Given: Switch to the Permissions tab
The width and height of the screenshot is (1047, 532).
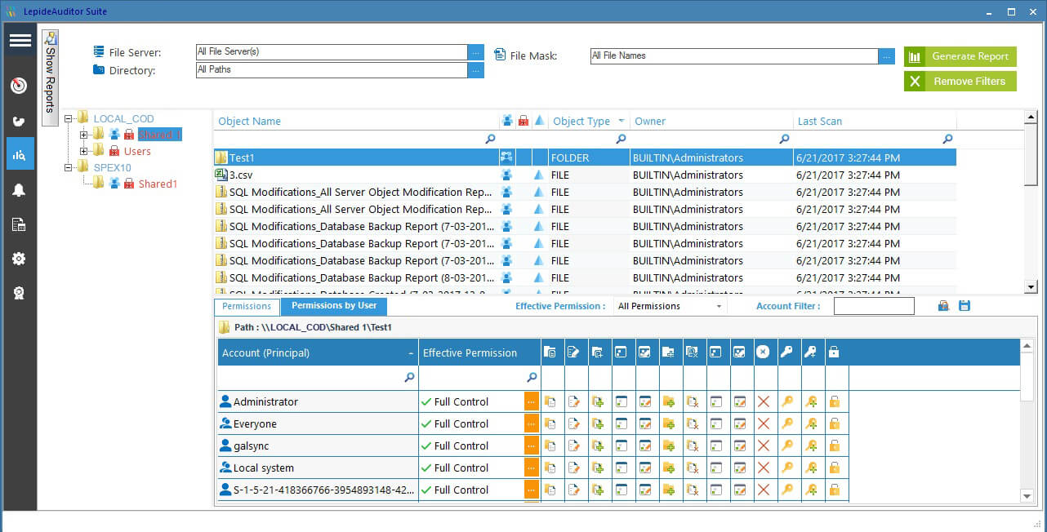Looking at the screenshot, I should [247, 307].
